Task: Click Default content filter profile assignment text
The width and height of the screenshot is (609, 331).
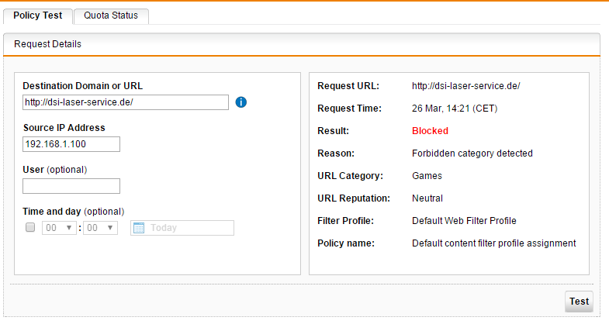Action: pos(494,243)
